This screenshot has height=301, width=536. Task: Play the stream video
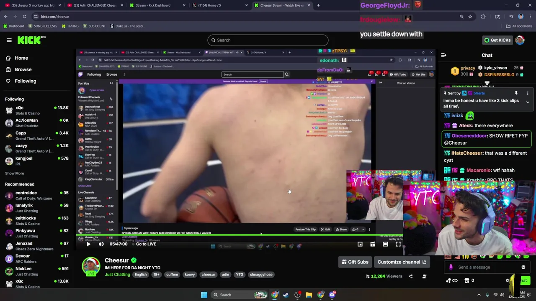pyautogui.click(x=88, y=244)
